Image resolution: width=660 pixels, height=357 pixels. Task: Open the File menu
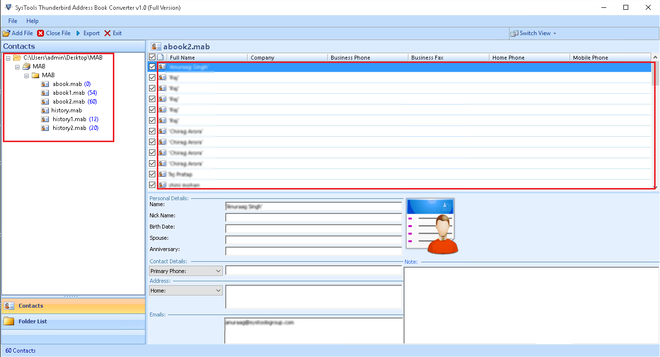point(12,21)
